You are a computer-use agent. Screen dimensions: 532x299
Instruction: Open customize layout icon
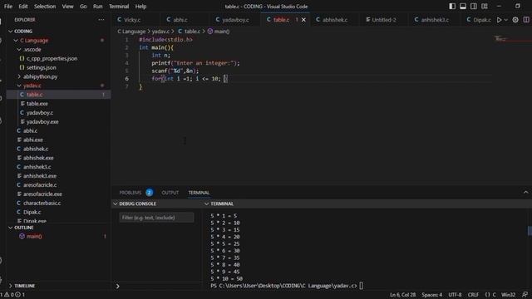[485, 6]
